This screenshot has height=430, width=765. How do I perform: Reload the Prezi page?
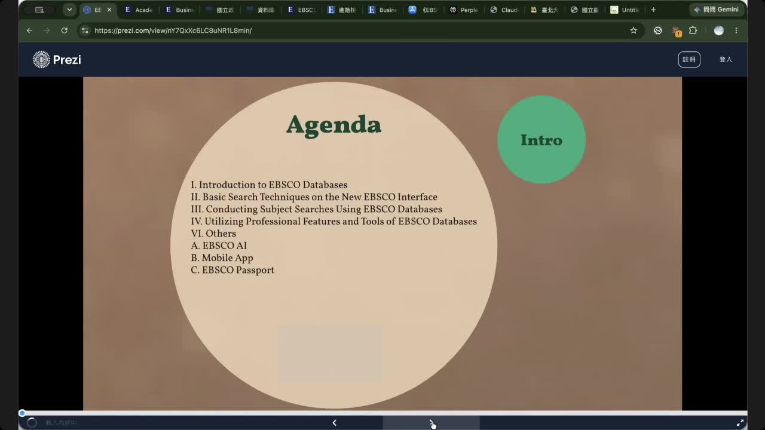tap(64, 30)
